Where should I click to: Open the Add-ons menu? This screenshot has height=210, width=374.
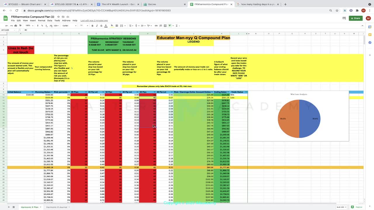pos(66,20)
